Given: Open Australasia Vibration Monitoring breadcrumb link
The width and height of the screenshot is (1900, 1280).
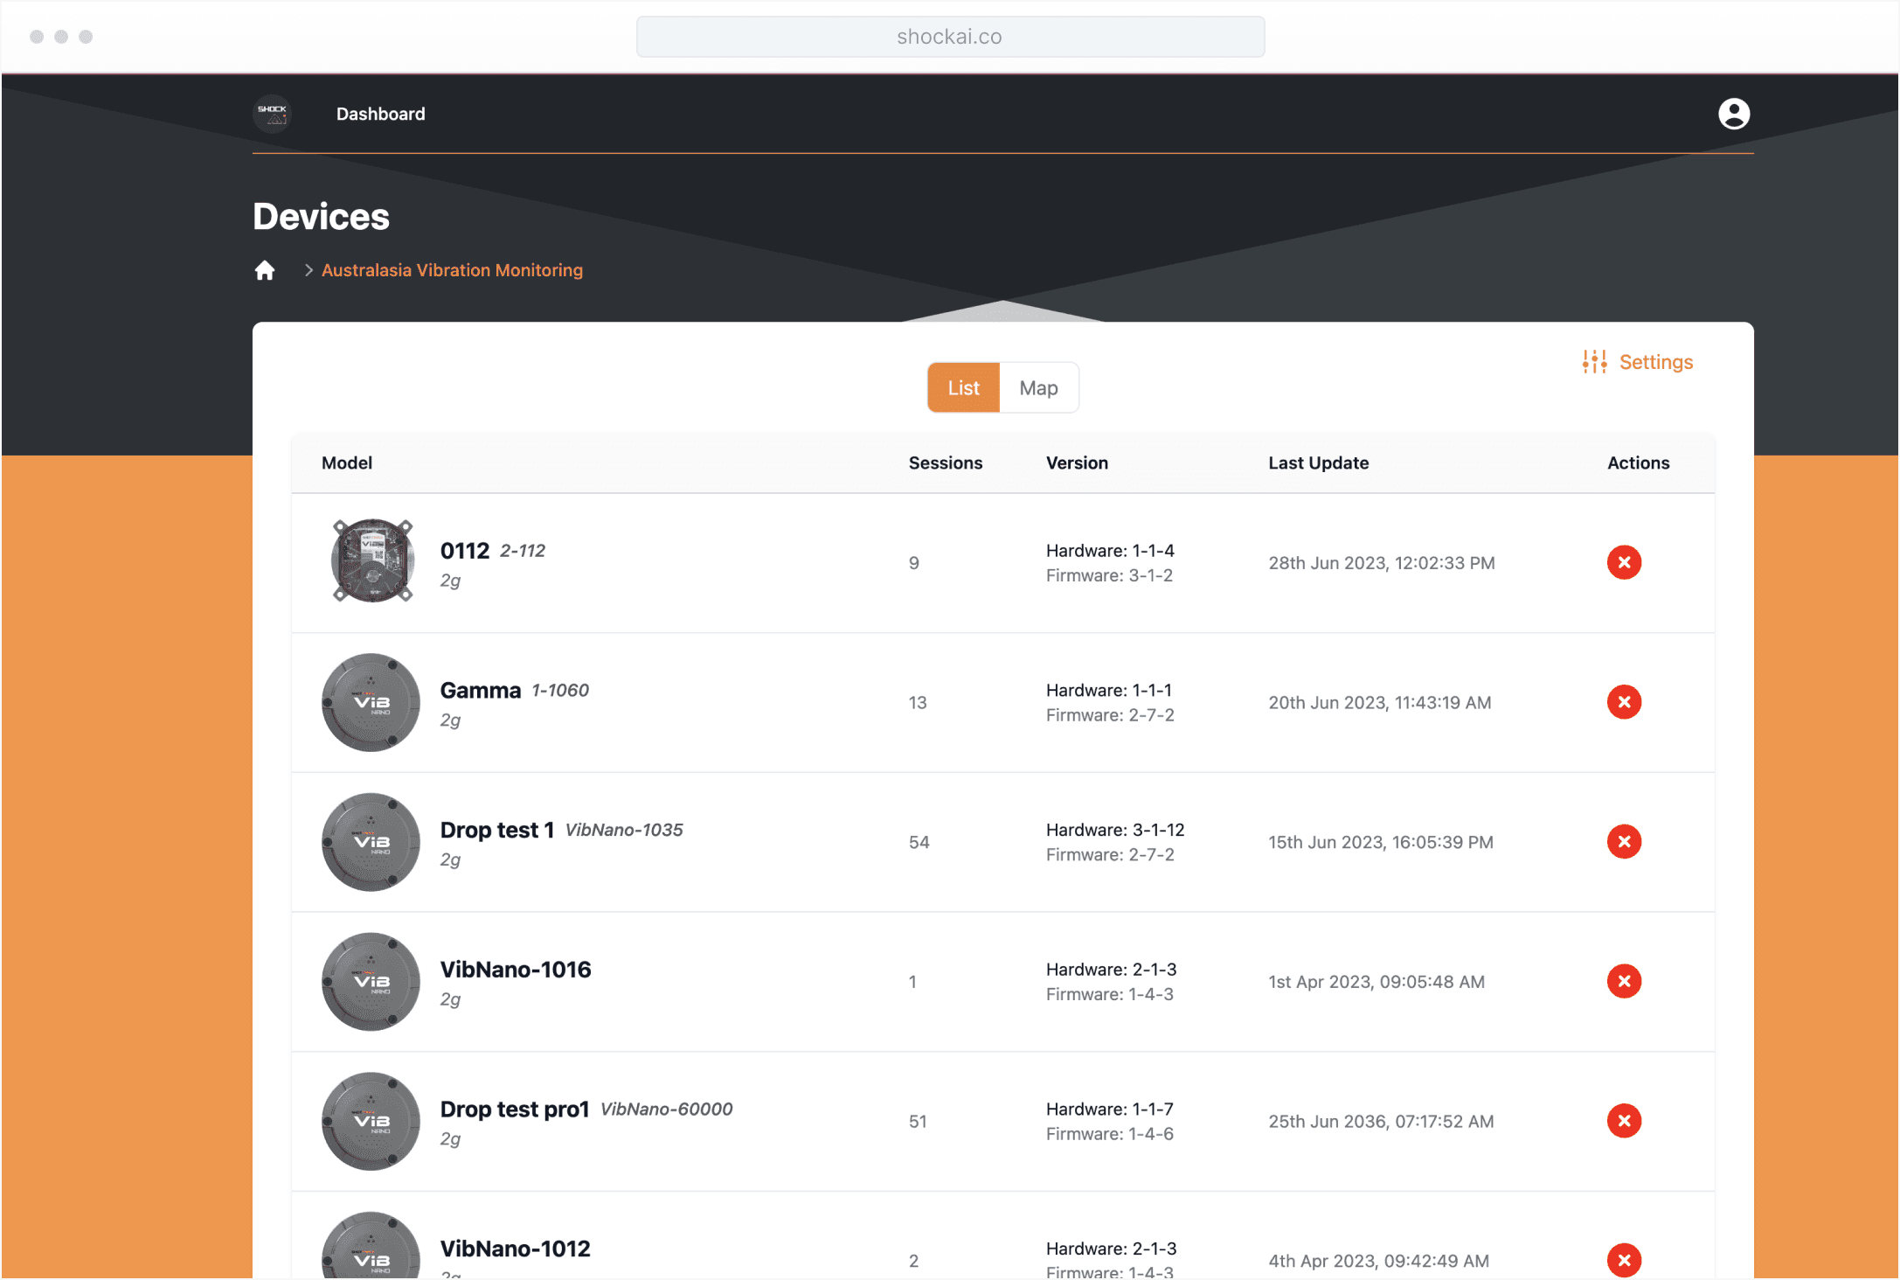Looking at the screenshot, I should click(x=452, y=270).
